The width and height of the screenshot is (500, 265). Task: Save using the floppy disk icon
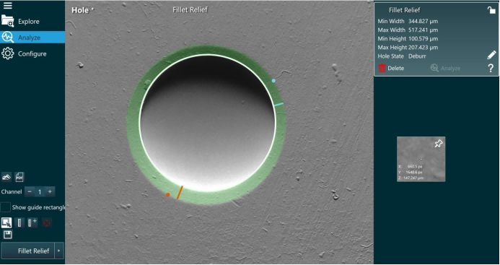[x=7, y=235]
